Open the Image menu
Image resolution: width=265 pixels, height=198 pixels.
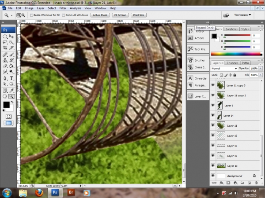pyautogui.click(x=29, y=8)
